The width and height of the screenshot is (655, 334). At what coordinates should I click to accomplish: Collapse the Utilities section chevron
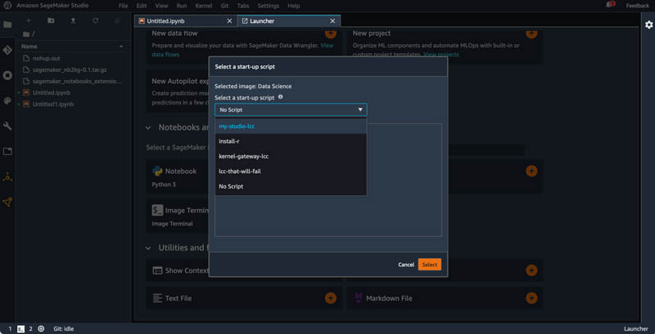click(x=148, y=247)
